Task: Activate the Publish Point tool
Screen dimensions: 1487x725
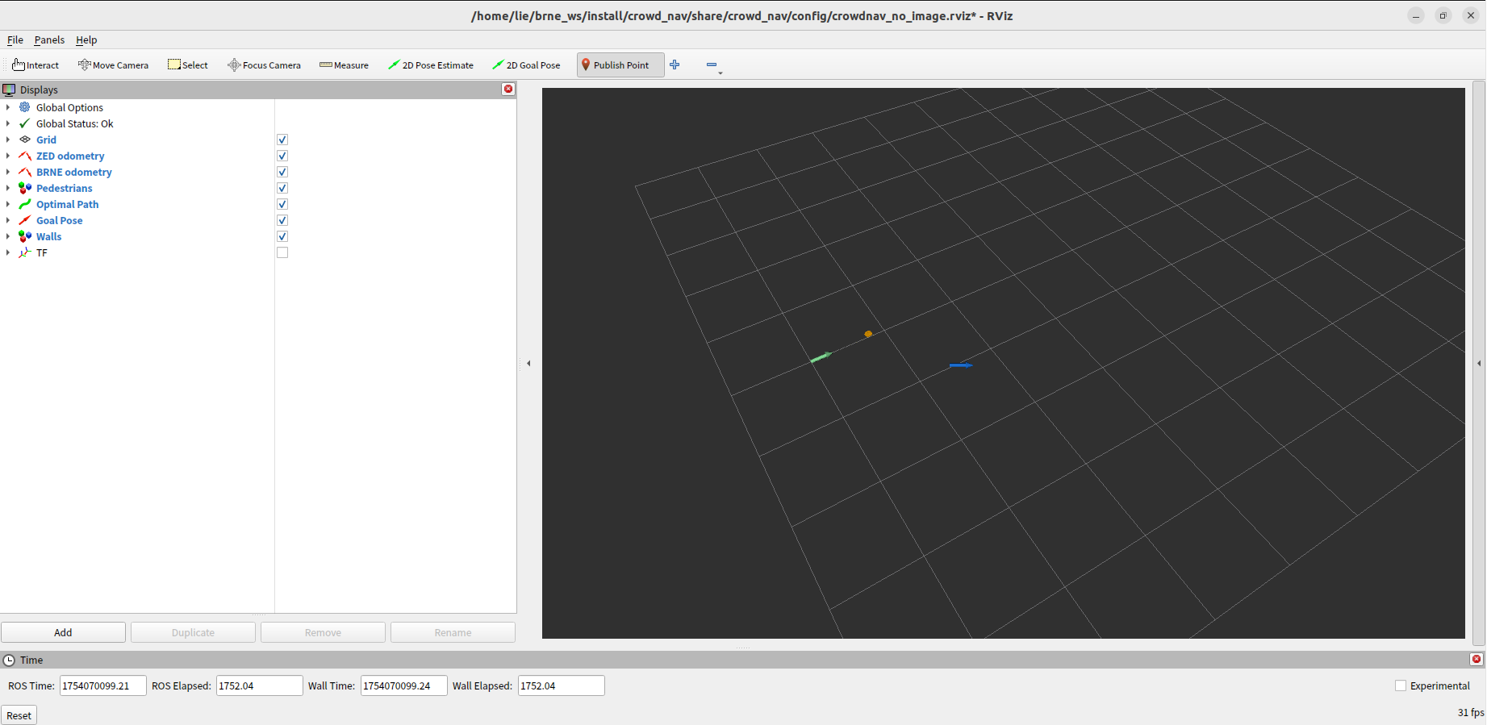Action: (x=620, y=65)
